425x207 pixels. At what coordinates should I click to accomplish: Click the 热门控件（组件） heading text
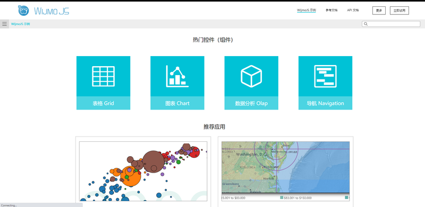pos(212,40)
